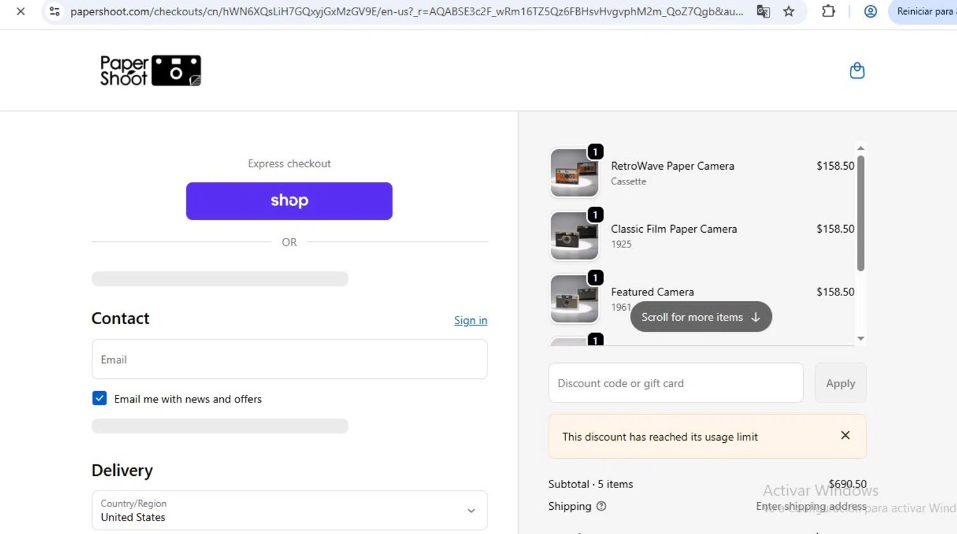The image size is (957, 534).
Task: Click the Featured Camera thumbnail
Action: pyautogui.click(x=574, y=299)
